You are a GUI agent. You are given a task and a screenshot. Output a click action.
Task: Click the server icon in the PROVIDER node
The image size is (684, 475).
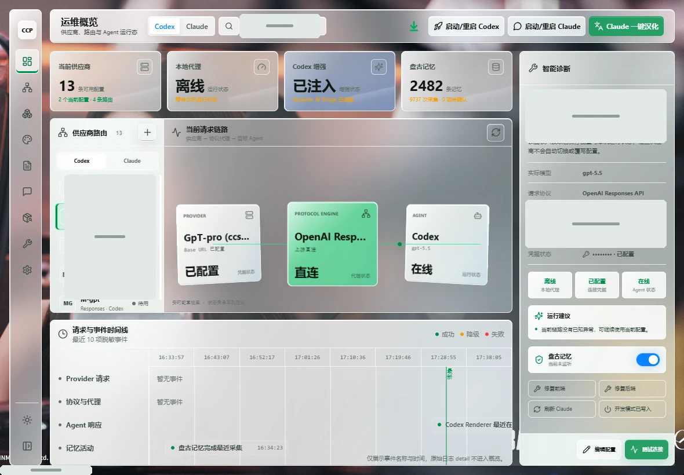[x=249, y=215]
